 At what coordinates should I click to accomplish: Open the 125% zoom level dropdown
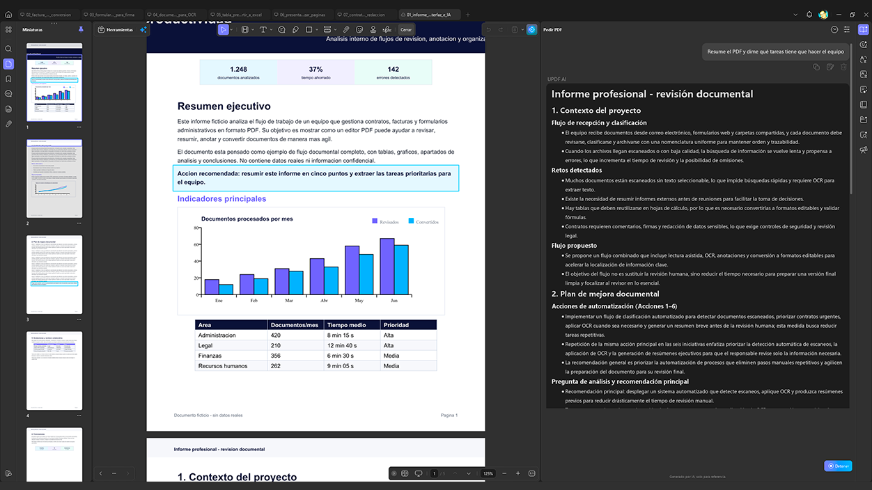click(x=488, y=473)
